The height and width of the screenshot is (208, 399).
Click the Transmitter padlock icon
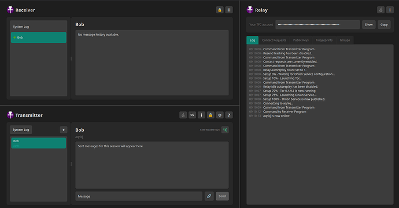(x=210, y=115)
